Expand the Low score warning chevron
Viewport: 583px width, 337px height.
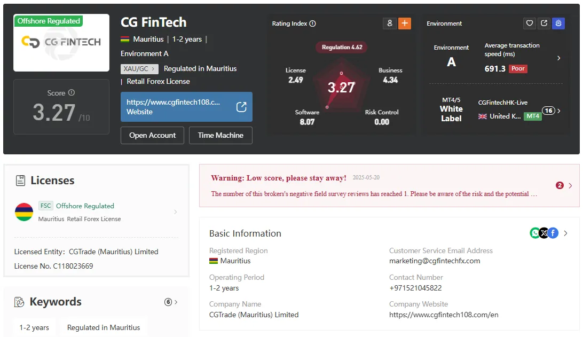tap(570, 185)
